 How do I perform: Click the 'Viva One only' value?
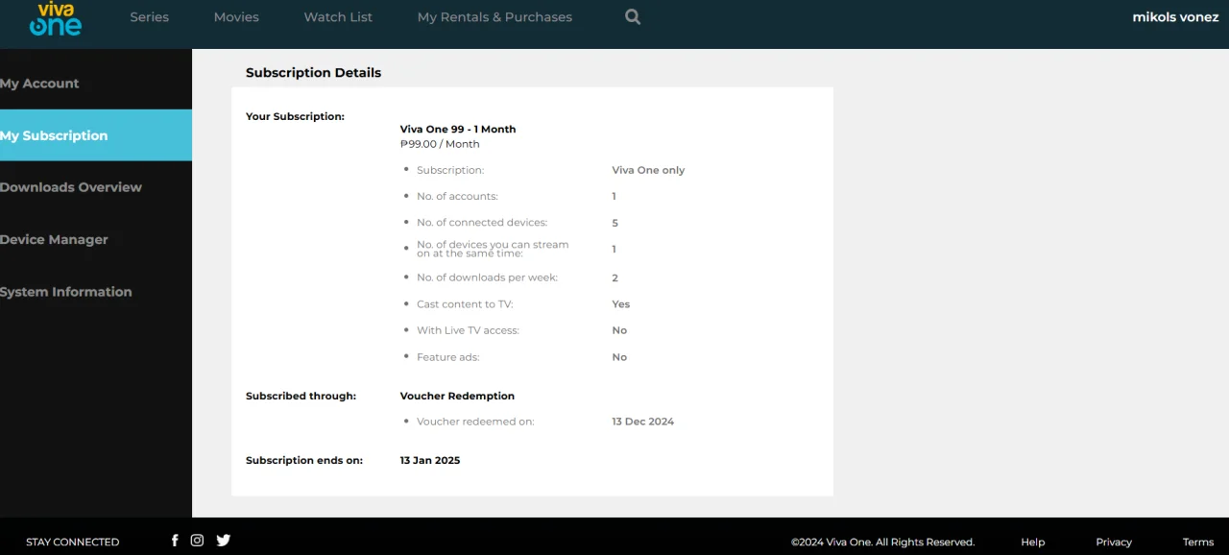pos(648,170)
